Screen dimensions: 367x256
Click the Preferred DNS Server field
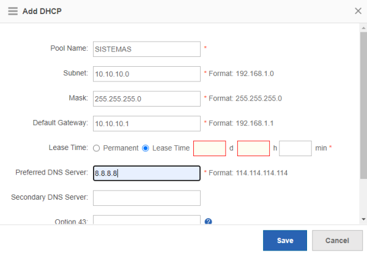pos(147,173)
